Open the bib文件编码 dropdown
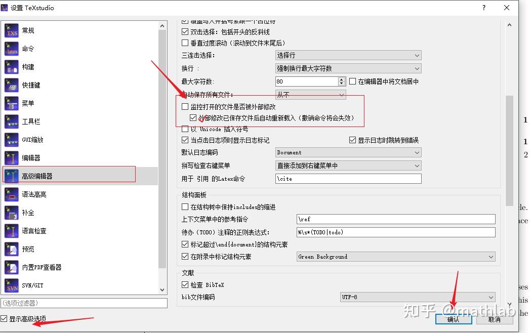The height and width of the screenshot is (333, 530). 418,297
